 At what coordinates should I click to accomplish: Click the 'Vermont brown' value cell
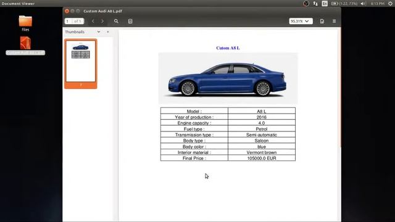[x=262, y=152]
